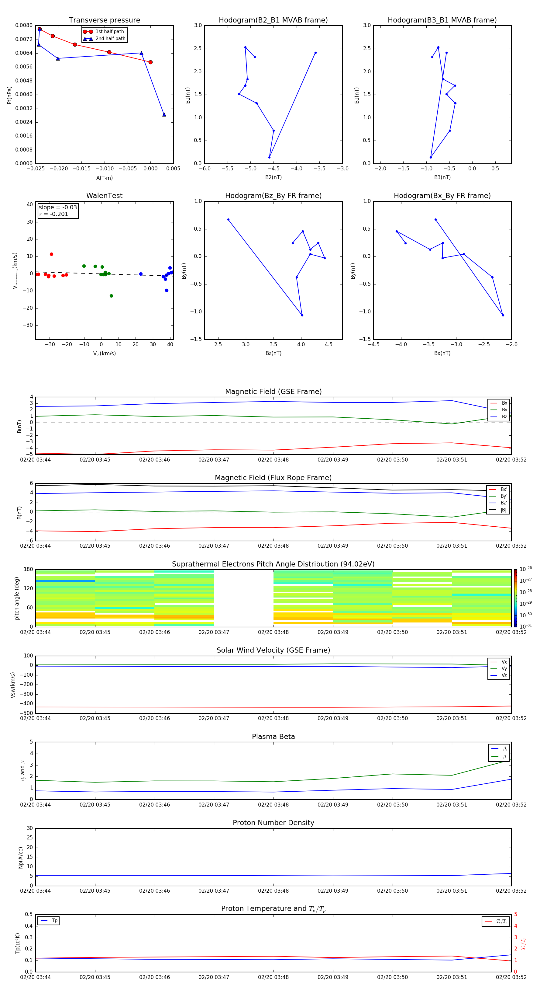Image resolution: width=547 pixels, height=1004 pixels.
Task: Click last blue triangle in Transverse pressure
Action: pyautogui.click(x=164, y=115)
